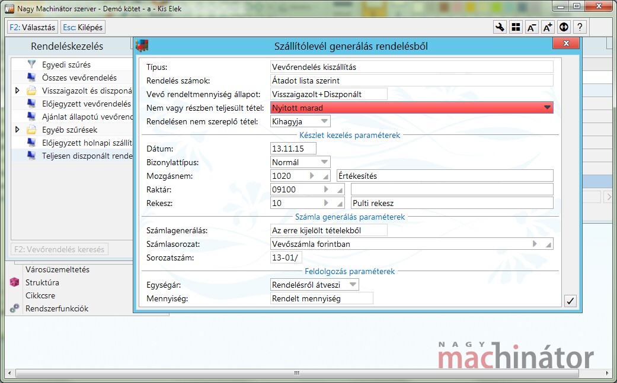Close the Szállítólevél generálás dialog
The width and height of the screenshot is (617, 383).
pos(566,43)
